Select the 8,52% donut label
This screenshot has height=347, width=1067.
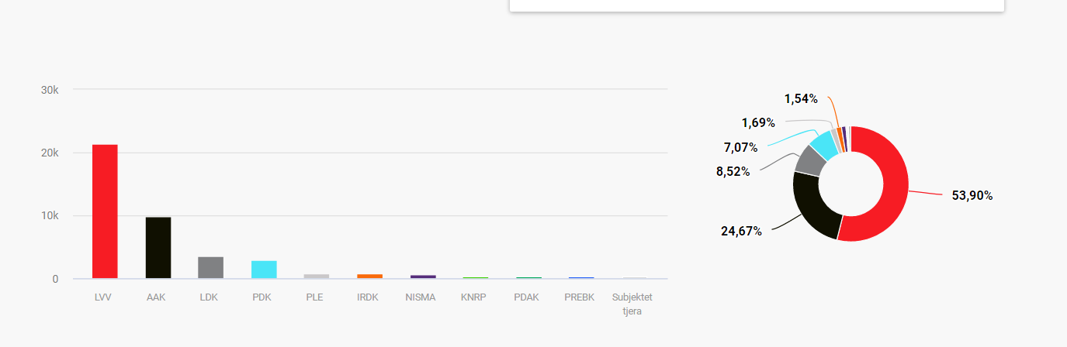[733, 172]
